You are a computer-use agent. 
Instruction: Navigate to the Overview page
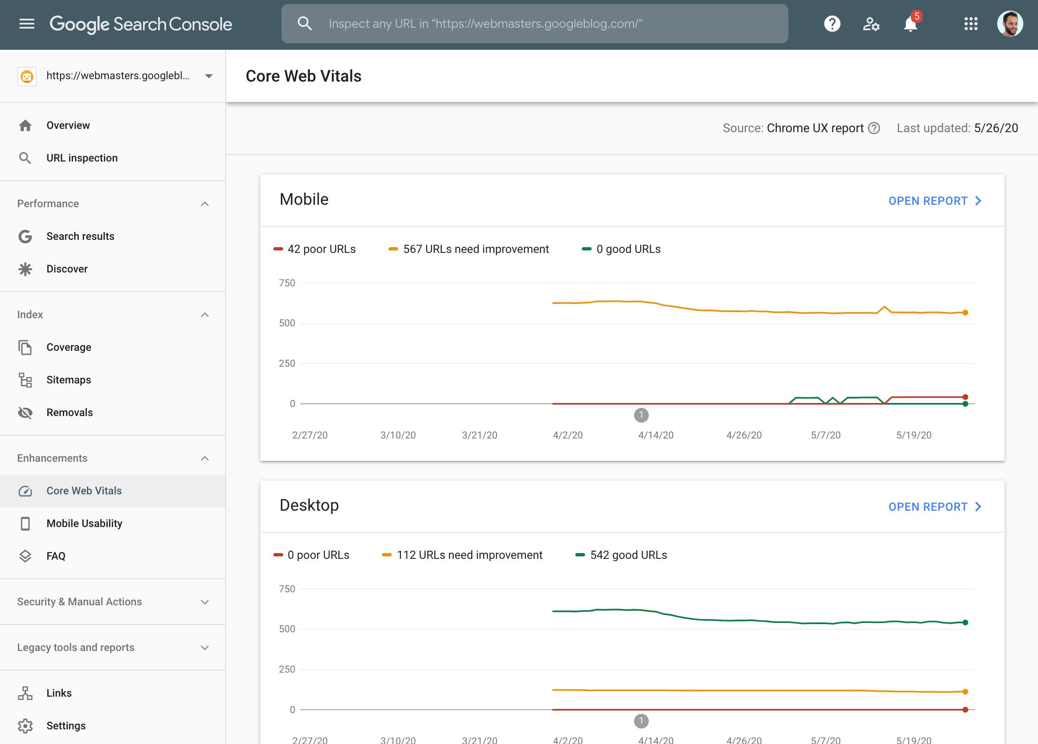pyautogui.click(x=68, y=125)
